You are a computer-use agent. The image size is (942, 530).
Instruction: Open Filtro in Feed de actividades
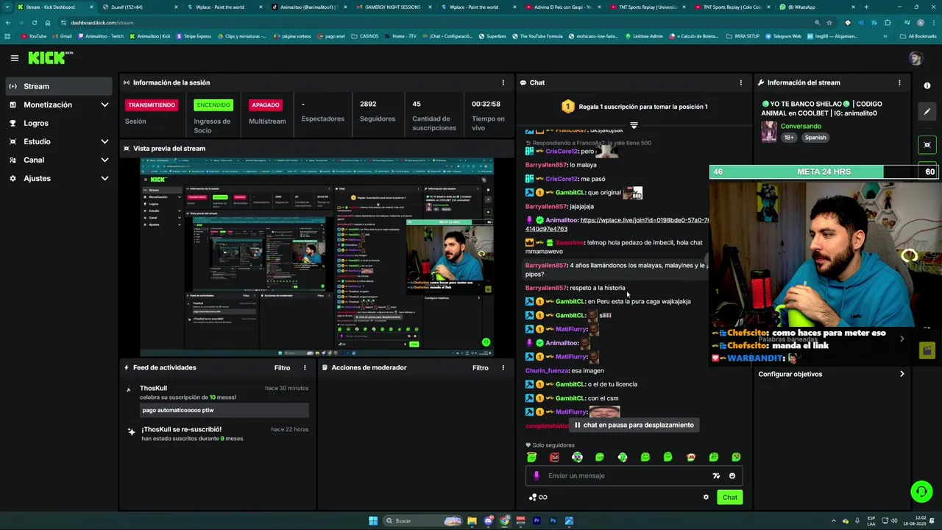pyautogui.click(x=282, y=367)
